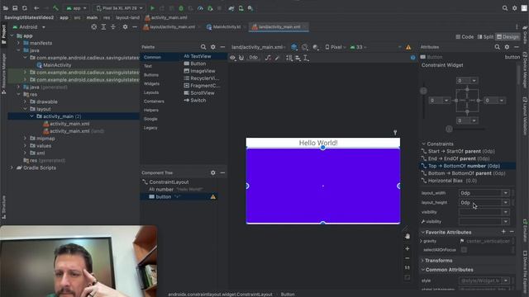Open the layout_height dropdown
This screenshot has height=297, width=529.
coord(505,202)
